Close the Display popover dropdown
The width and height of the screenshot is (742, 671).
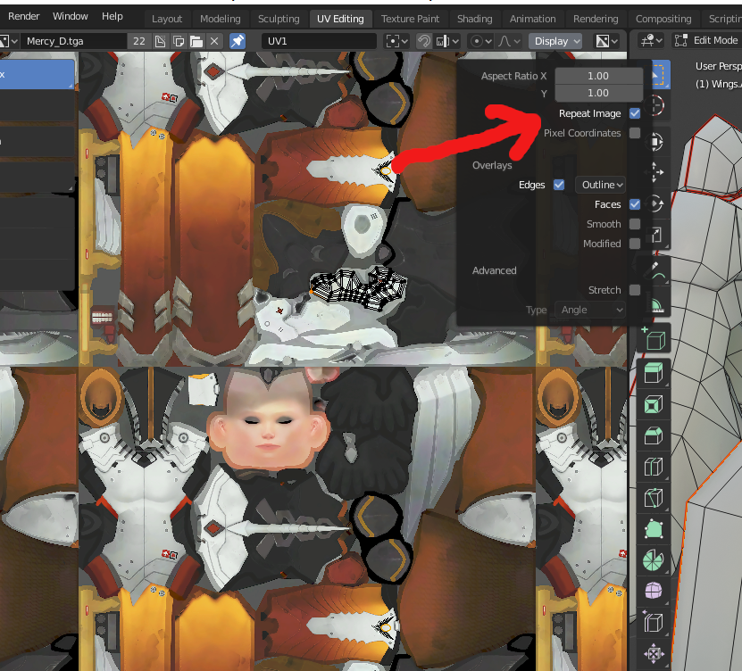(x=555, y=41)
